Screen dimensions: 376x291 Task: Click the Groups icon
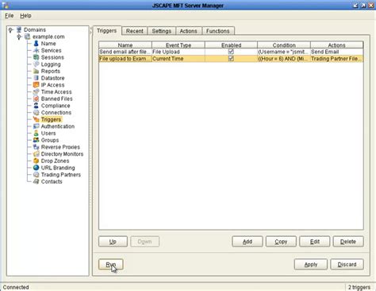click(x=36, y=140)
